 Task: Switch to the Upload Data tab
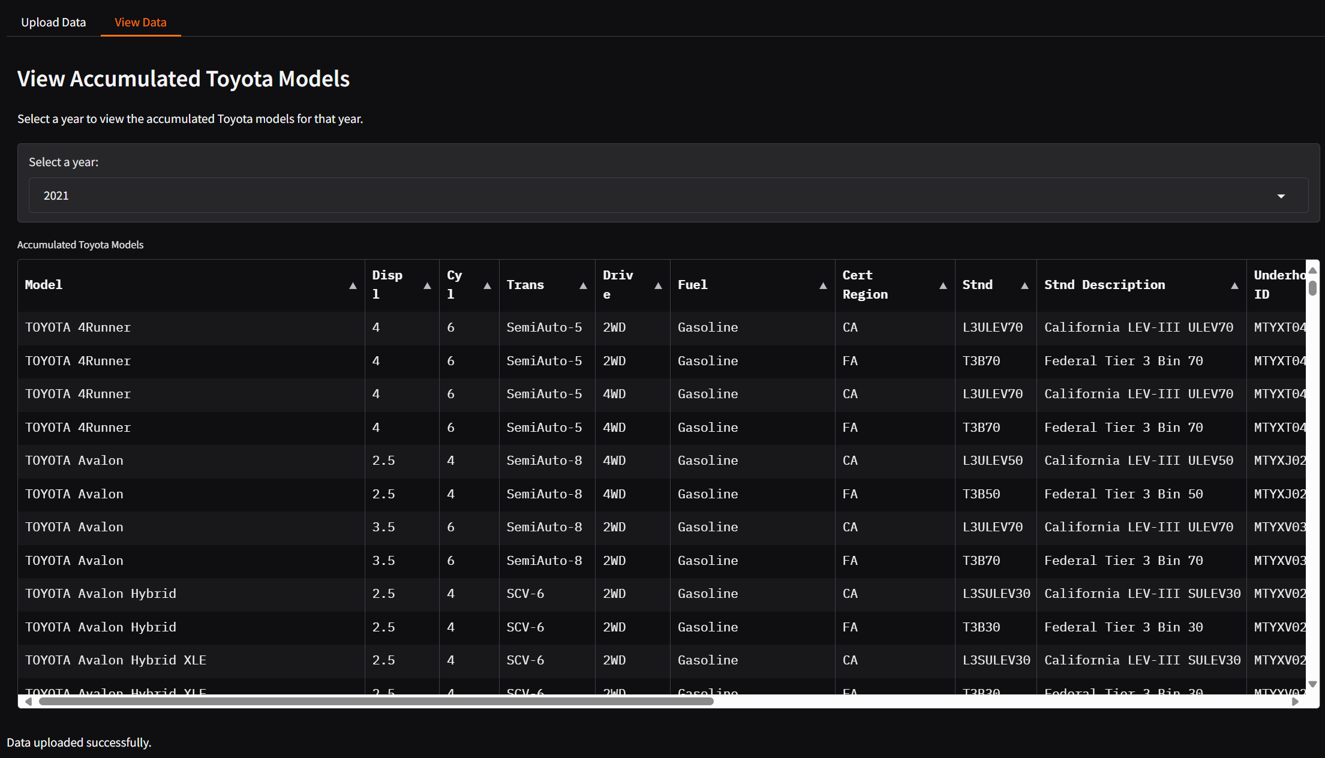(x=53, y=22)
